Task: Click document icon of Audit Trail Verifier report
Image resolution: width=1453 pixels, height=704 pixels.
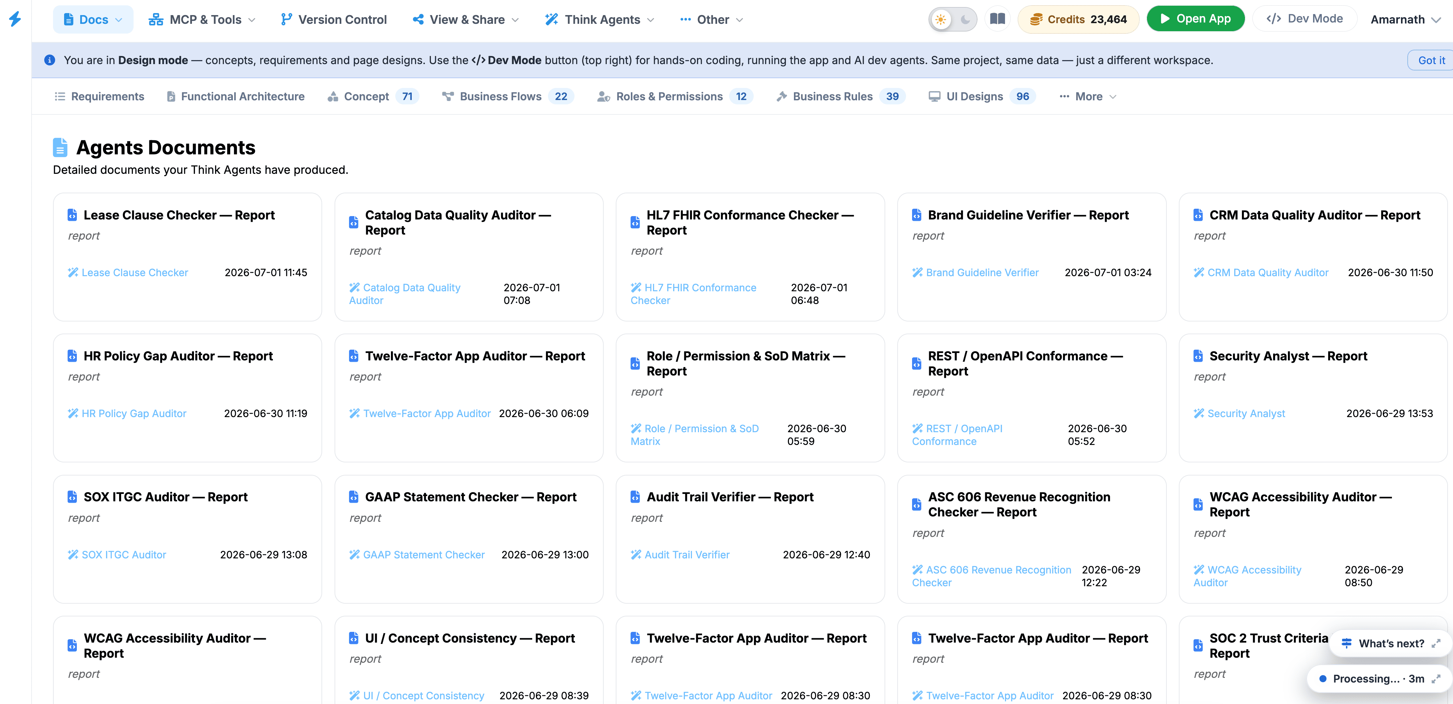Action: [635, 497]
